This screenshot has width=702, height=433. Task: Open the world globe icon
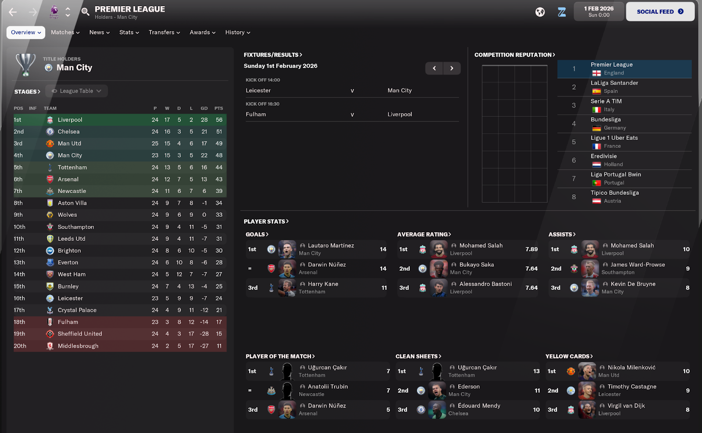[540, 12]
